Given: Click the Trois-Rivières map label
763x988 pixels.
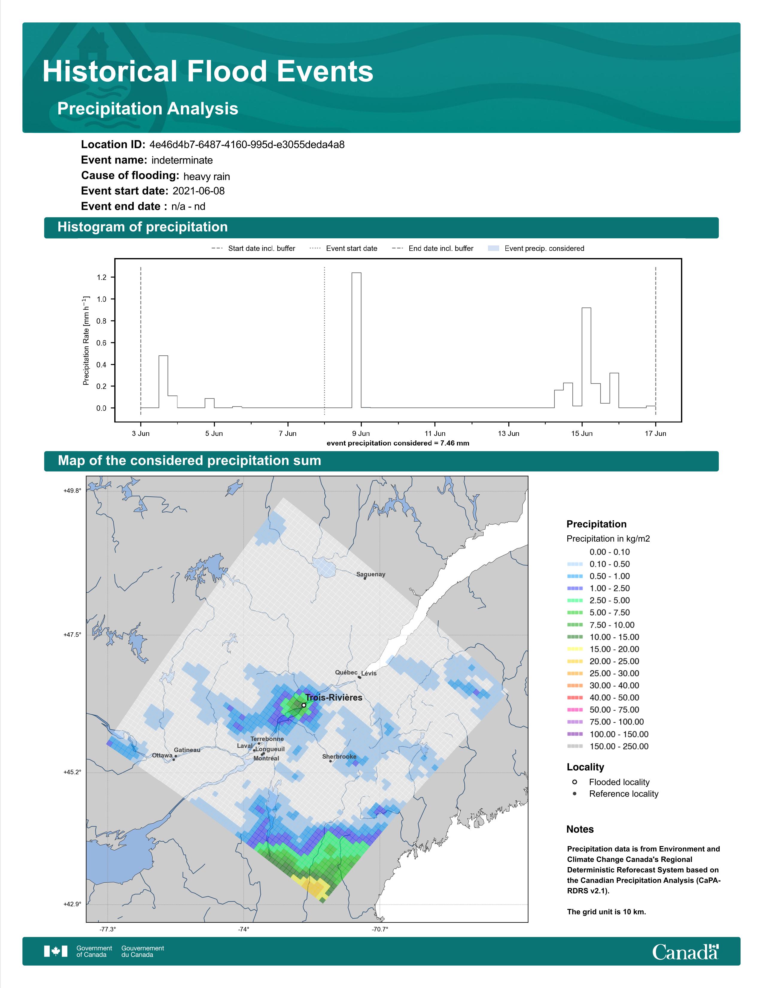Looking at the screenshot, I should click(334, 698).
